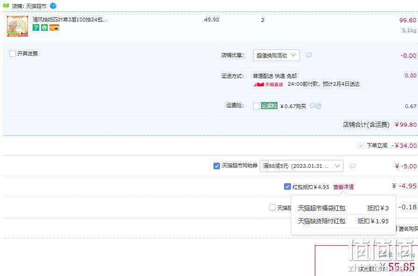Enable the 运费险 shipping insurance checkbox
This screenshot has width=418, height=276.
256,106
